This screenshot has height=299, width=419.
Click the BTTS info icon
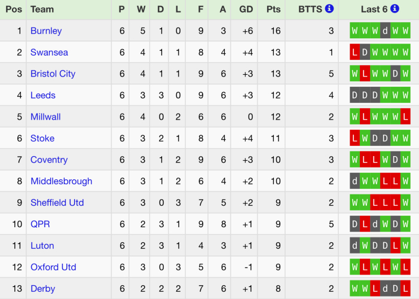click(x=329, y=9)
